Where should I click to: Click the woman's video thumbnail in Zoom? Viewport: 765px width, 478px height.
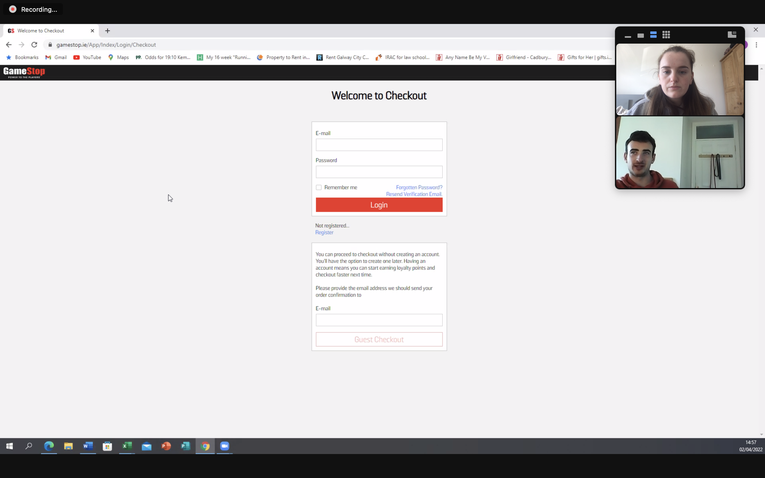pyautogui.click(x=680, y=79)
